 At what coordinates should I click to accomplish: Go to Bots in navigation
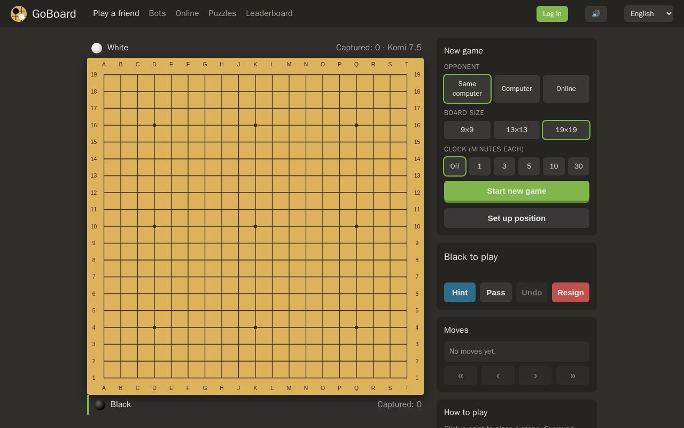point(157,13)
